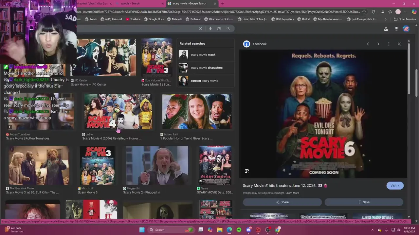Image resolution: width=419 pixels, height=235 pixels.
Task: Save the Scary Movie 6 image
Action: [364, 202]
